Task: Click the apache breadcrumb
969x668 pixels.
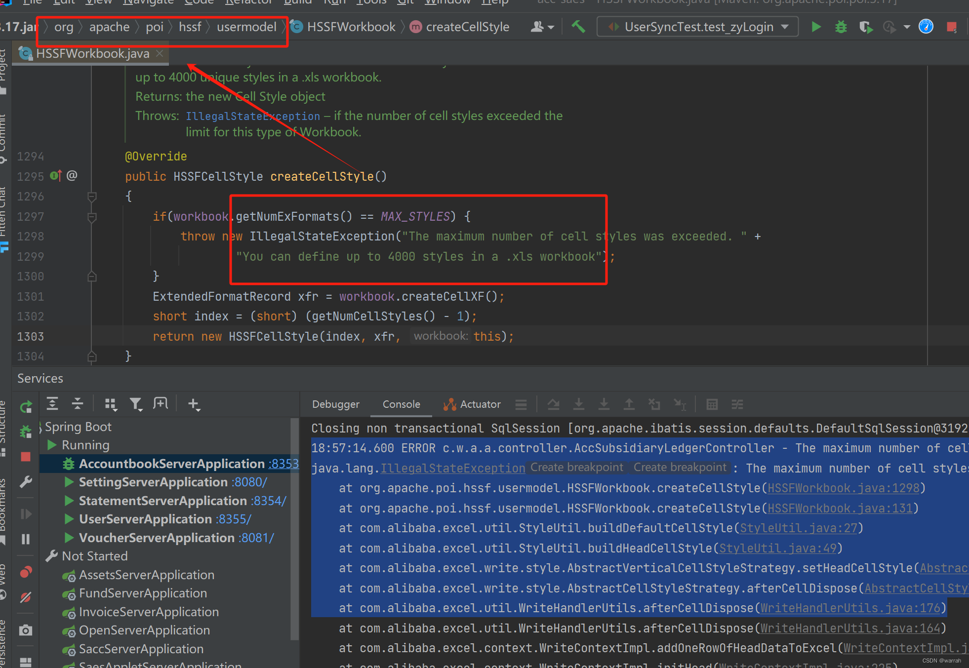Action: [x=109, y=27]
